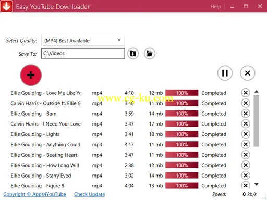The height and width of the screenshot is (200, 267).
Task: Click the progress bar of Ellie Goulding Burn
Action: 182,114
